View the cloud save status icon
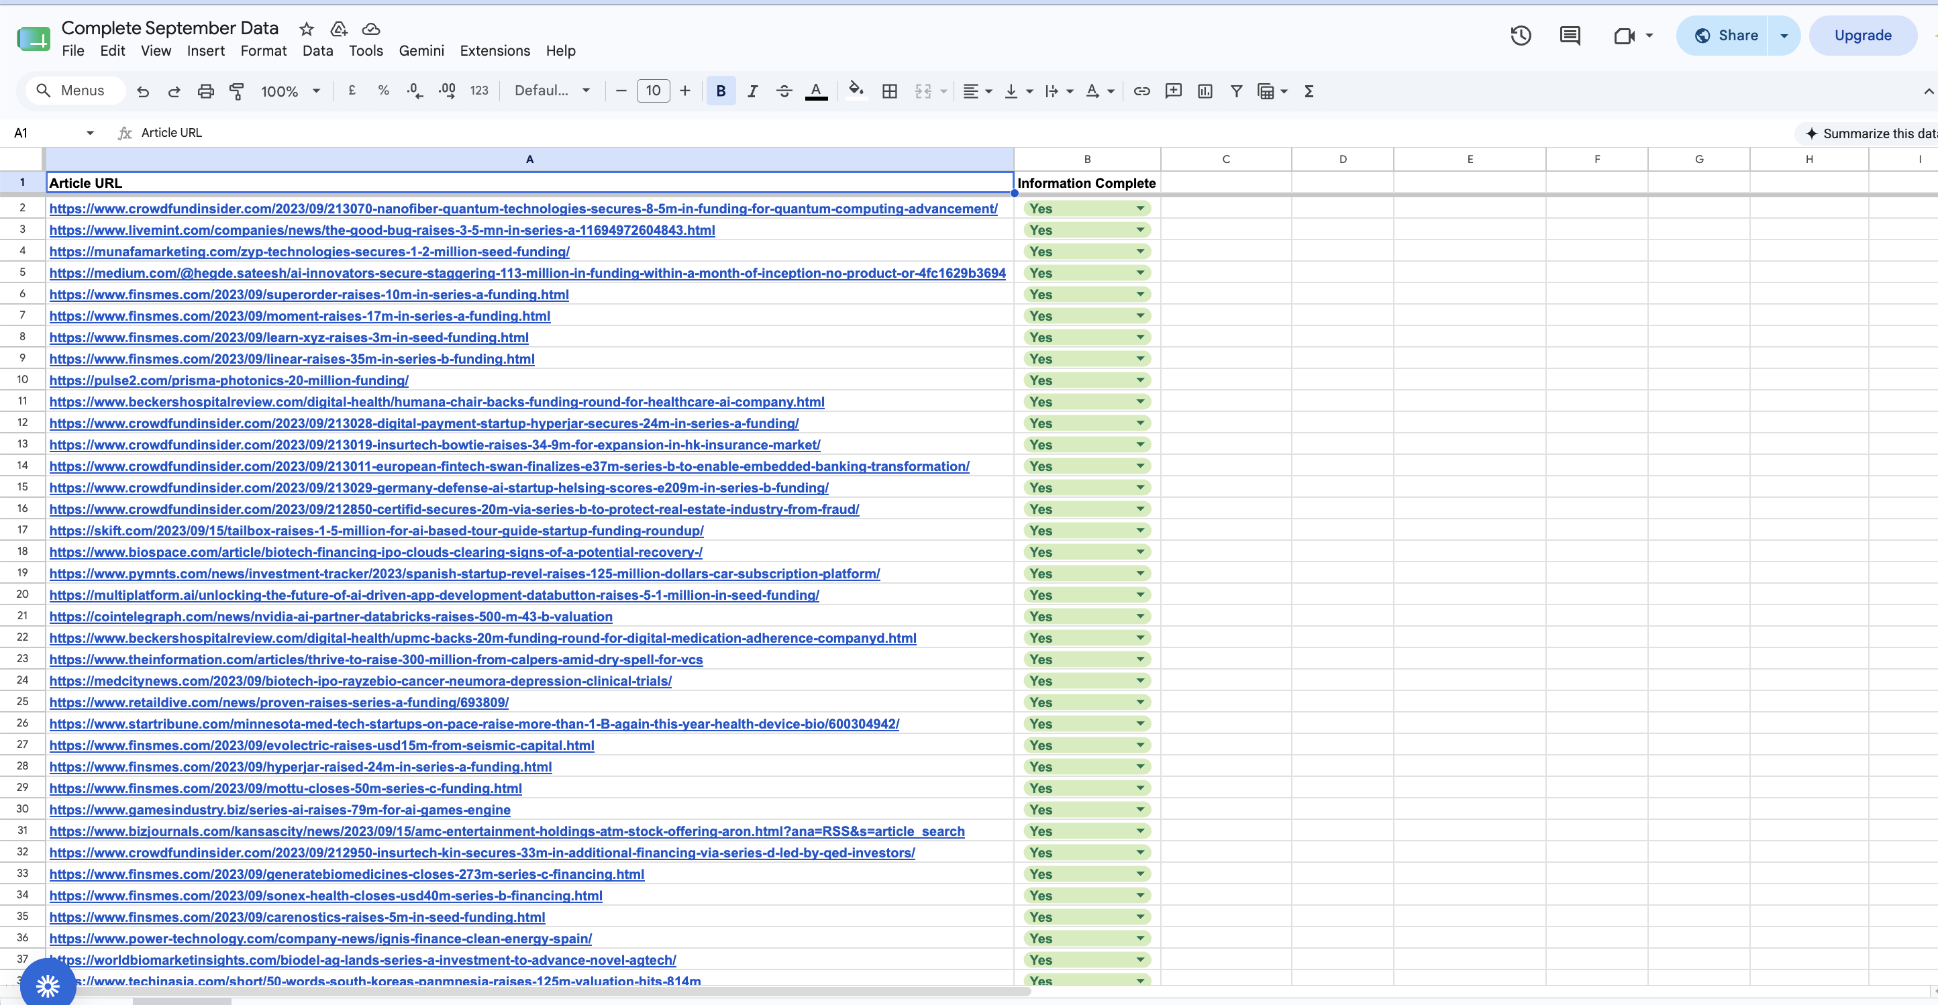 point(371,29)
